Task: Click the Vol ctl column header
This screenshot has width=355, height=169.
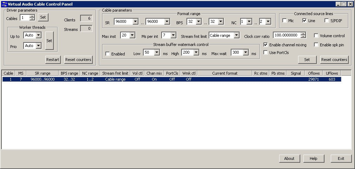Action: click(137, 73)
